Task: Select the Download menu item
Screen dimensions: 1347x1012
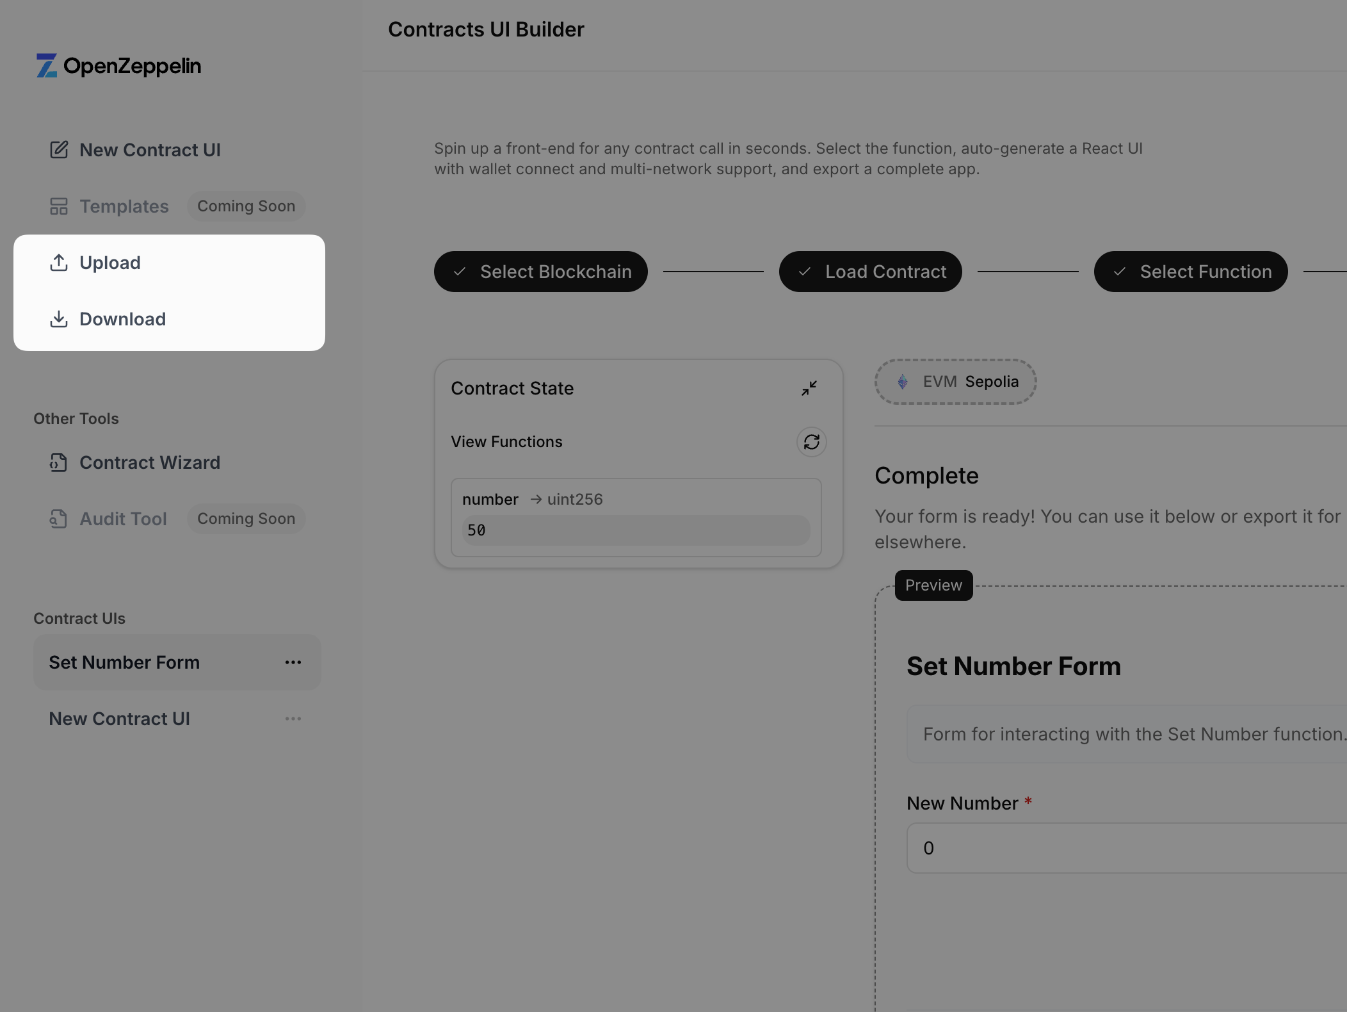Action: (123, 319)
